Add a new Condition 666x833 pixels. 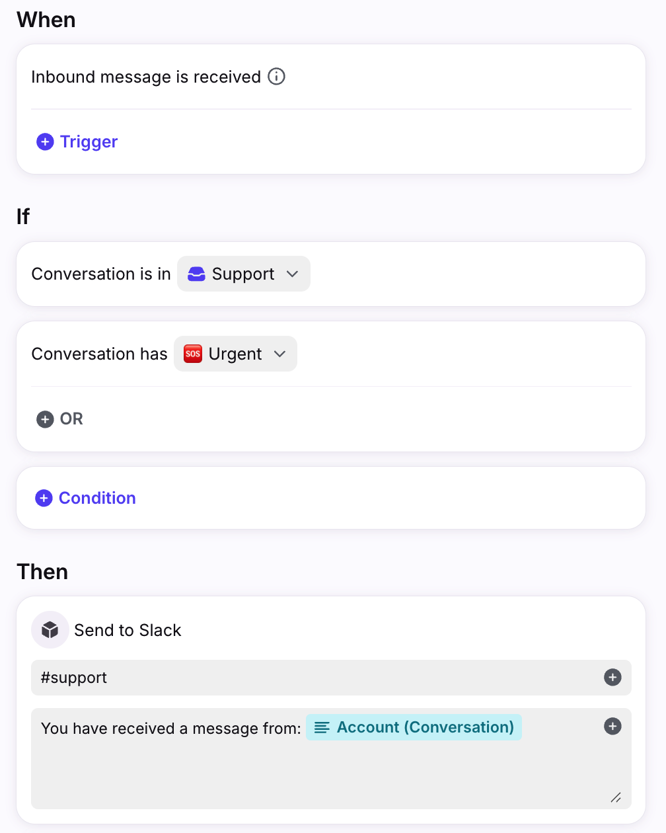click(x=97, y=498)
